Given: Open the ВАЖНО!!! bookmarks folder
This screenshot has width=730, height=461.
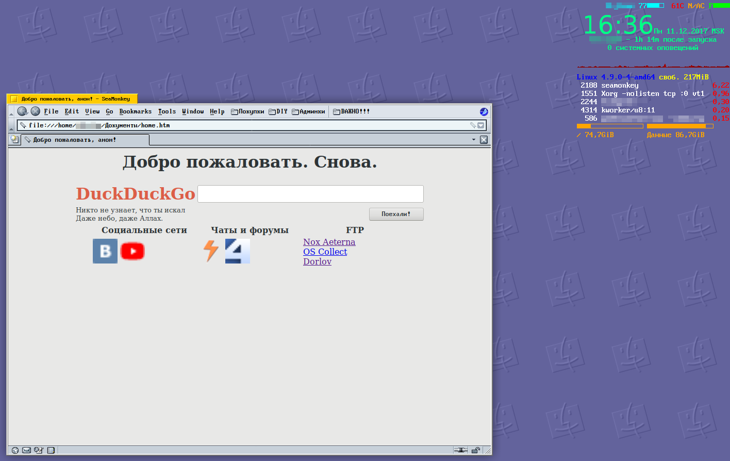Looking at the screenshot, I should (351, 111).
